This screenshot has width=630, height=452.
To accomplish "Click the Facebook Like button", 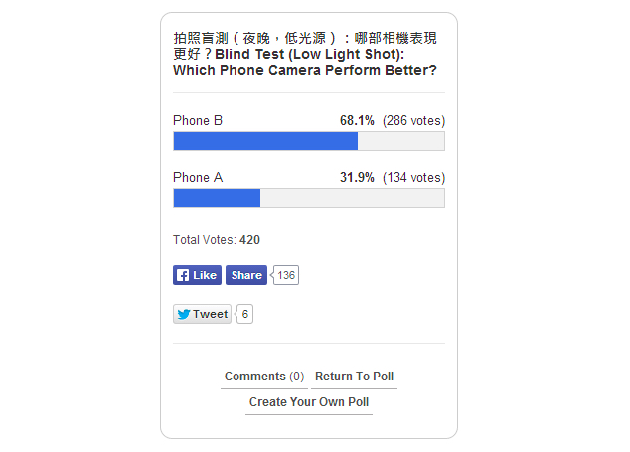I will tap(197, 275).
